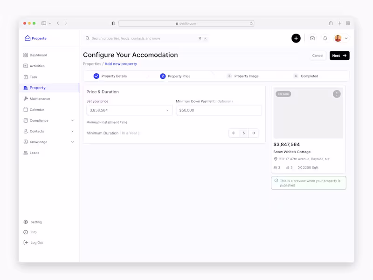The image size is (373, 280).
Task: Go to Dashboard in sidebar
Action: [x=35, y=55]
